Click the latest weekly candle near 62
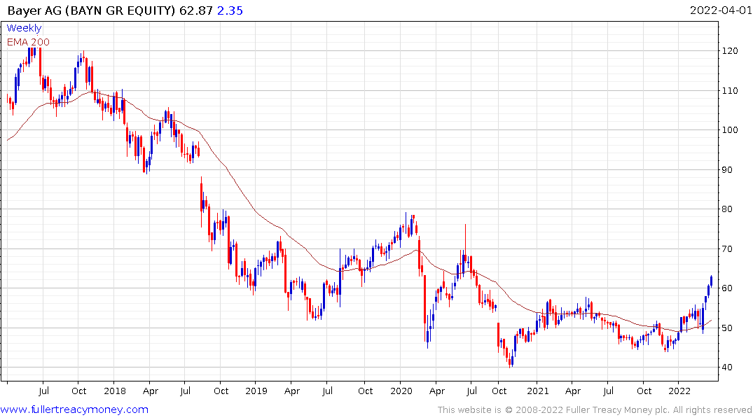The image size is (753, 420). point(711,281)
